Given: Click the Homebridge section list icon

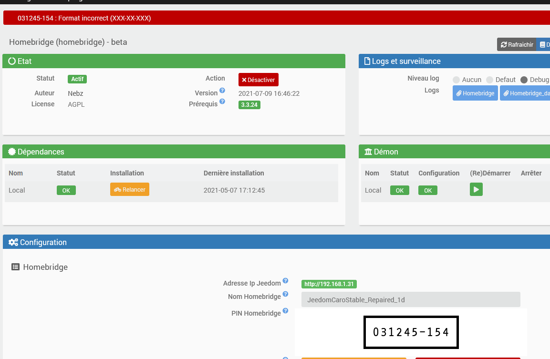Looking at the screenshot, I should click(x=15, y=267).
